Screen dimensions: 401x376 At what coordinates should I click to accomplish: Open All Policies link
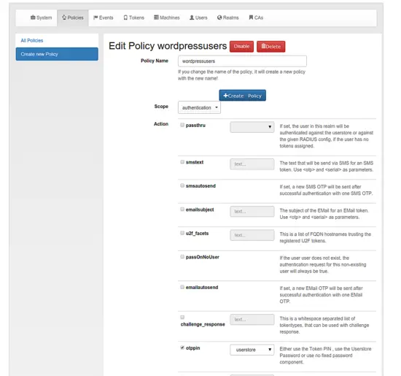(x=32, y=40)
